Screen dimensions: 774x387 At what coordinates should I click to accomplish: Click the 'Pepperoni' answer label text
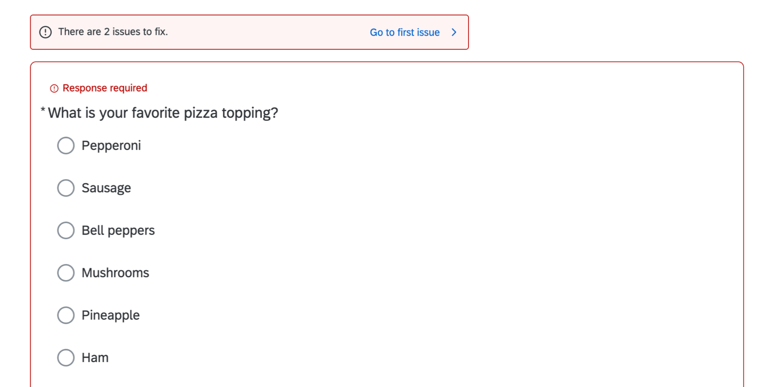(x=111, y=146)
